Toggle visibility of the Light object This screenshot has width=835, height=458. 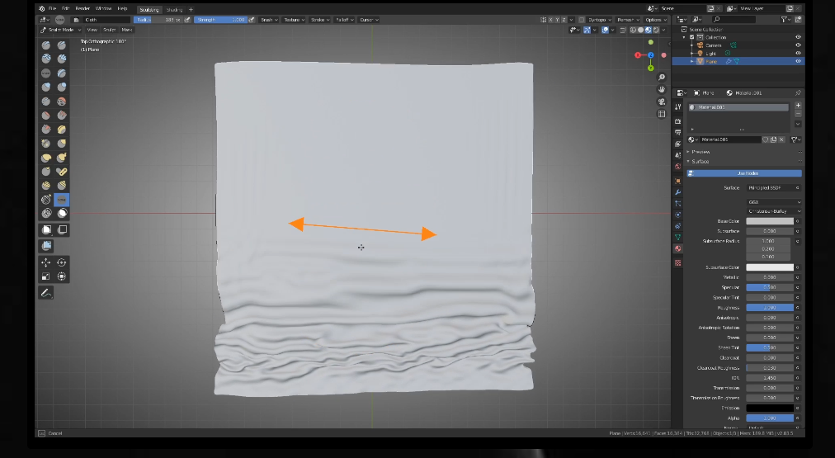click(798, 53)
